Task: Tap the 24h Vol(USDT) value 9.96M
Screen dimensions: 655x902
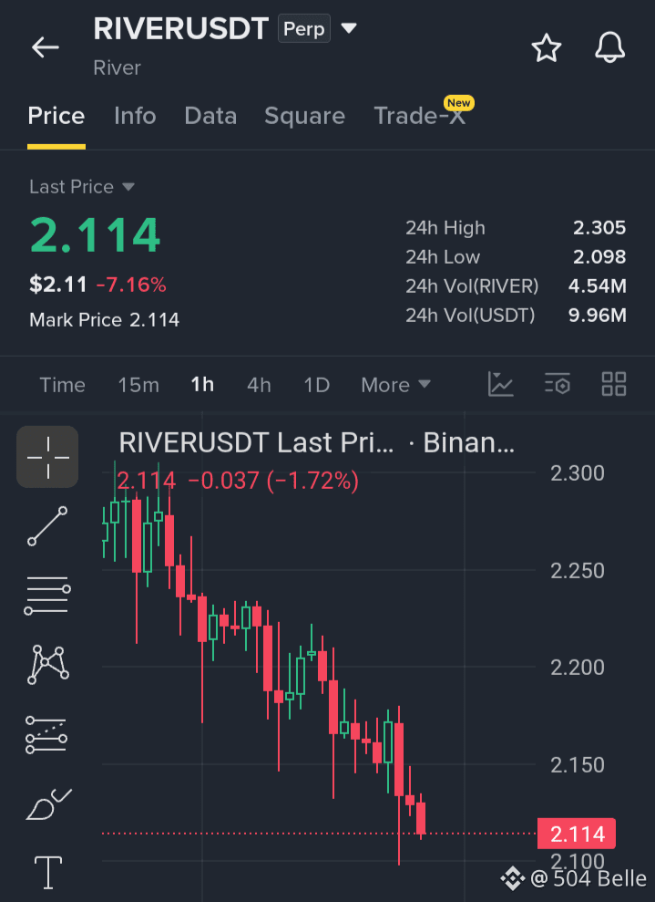Action: (597, 316)
